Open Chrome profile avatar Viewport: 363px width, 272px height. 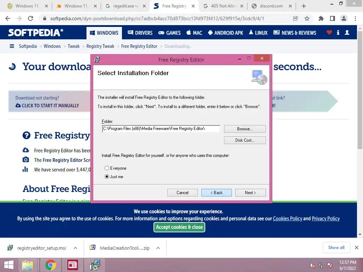point(344,18)
